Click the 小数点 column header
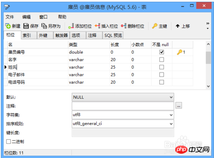 tap(141, 45)
